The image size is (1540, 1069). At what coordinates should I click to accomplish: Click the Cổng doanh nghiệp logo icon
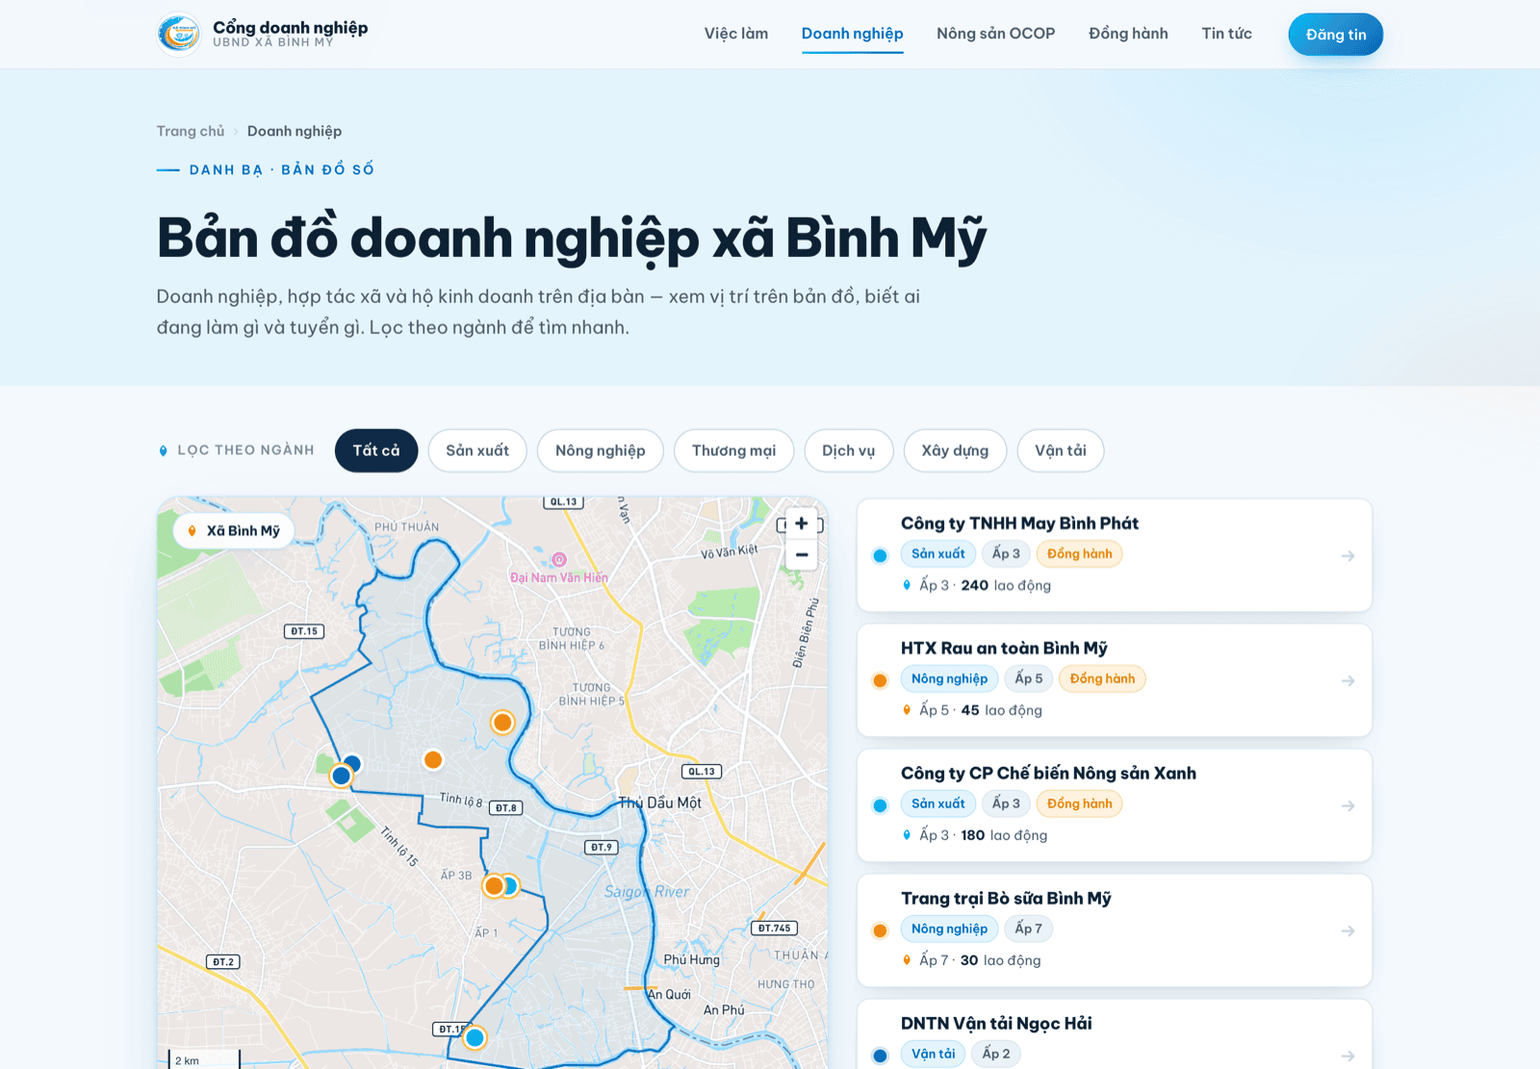[x=178, y=34]
